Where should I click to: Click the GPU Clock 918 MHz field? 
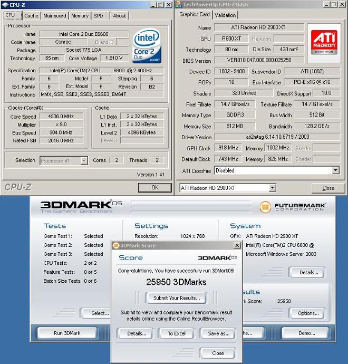coord(228,148)
